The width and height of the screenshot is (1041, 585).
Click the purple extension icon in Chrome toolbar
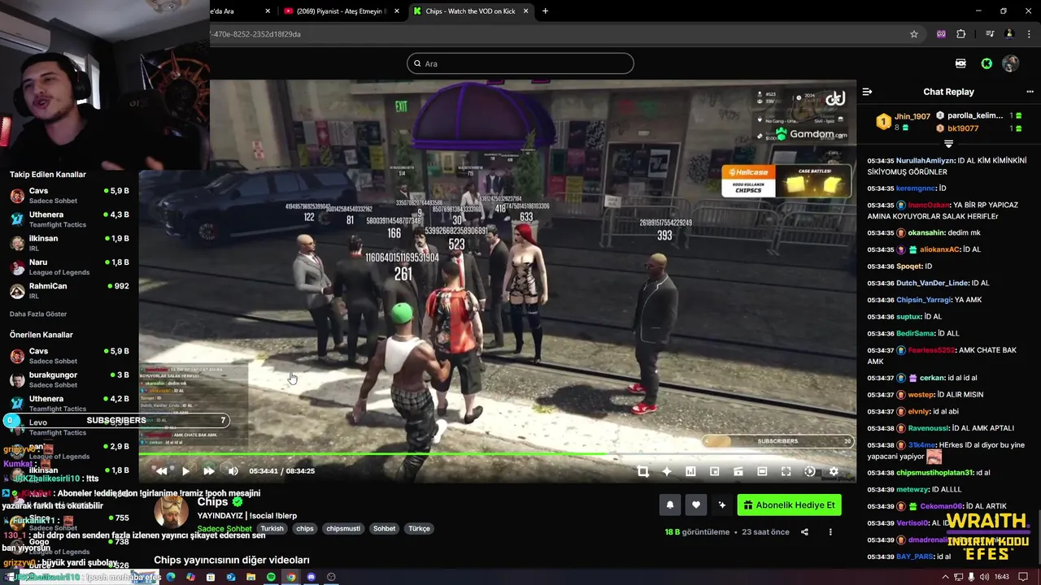(x=941, y=34)
